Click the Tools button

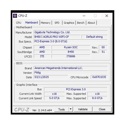[x=61, y=109]
